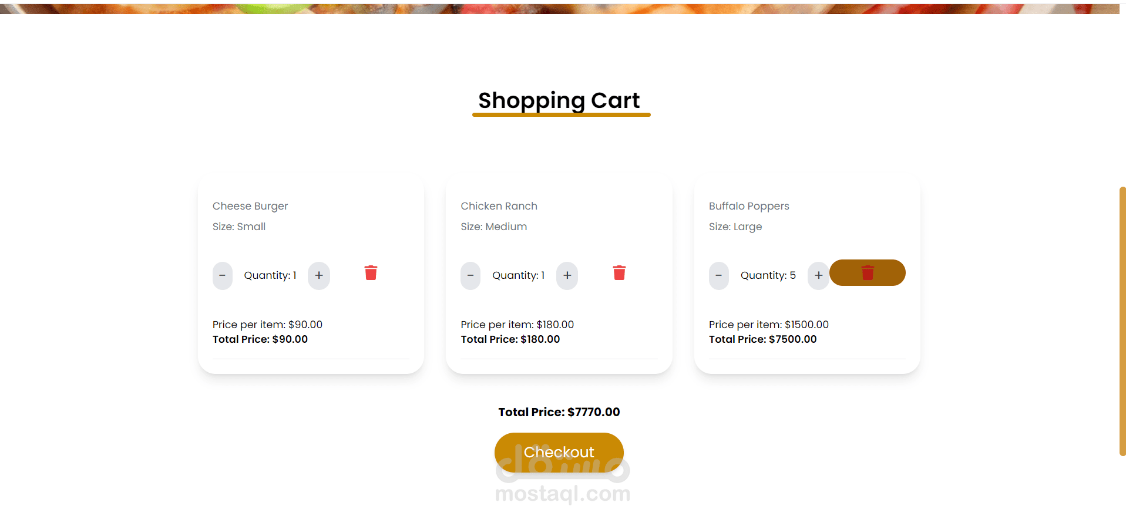Select the Cheese Burger item name

pyautogui.click(x=250, y=206)
